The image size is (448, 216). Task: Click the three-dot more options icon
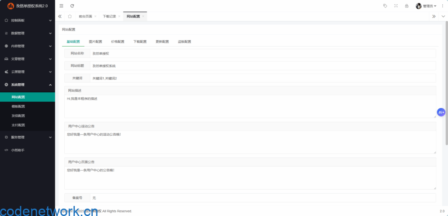(442, 6)
